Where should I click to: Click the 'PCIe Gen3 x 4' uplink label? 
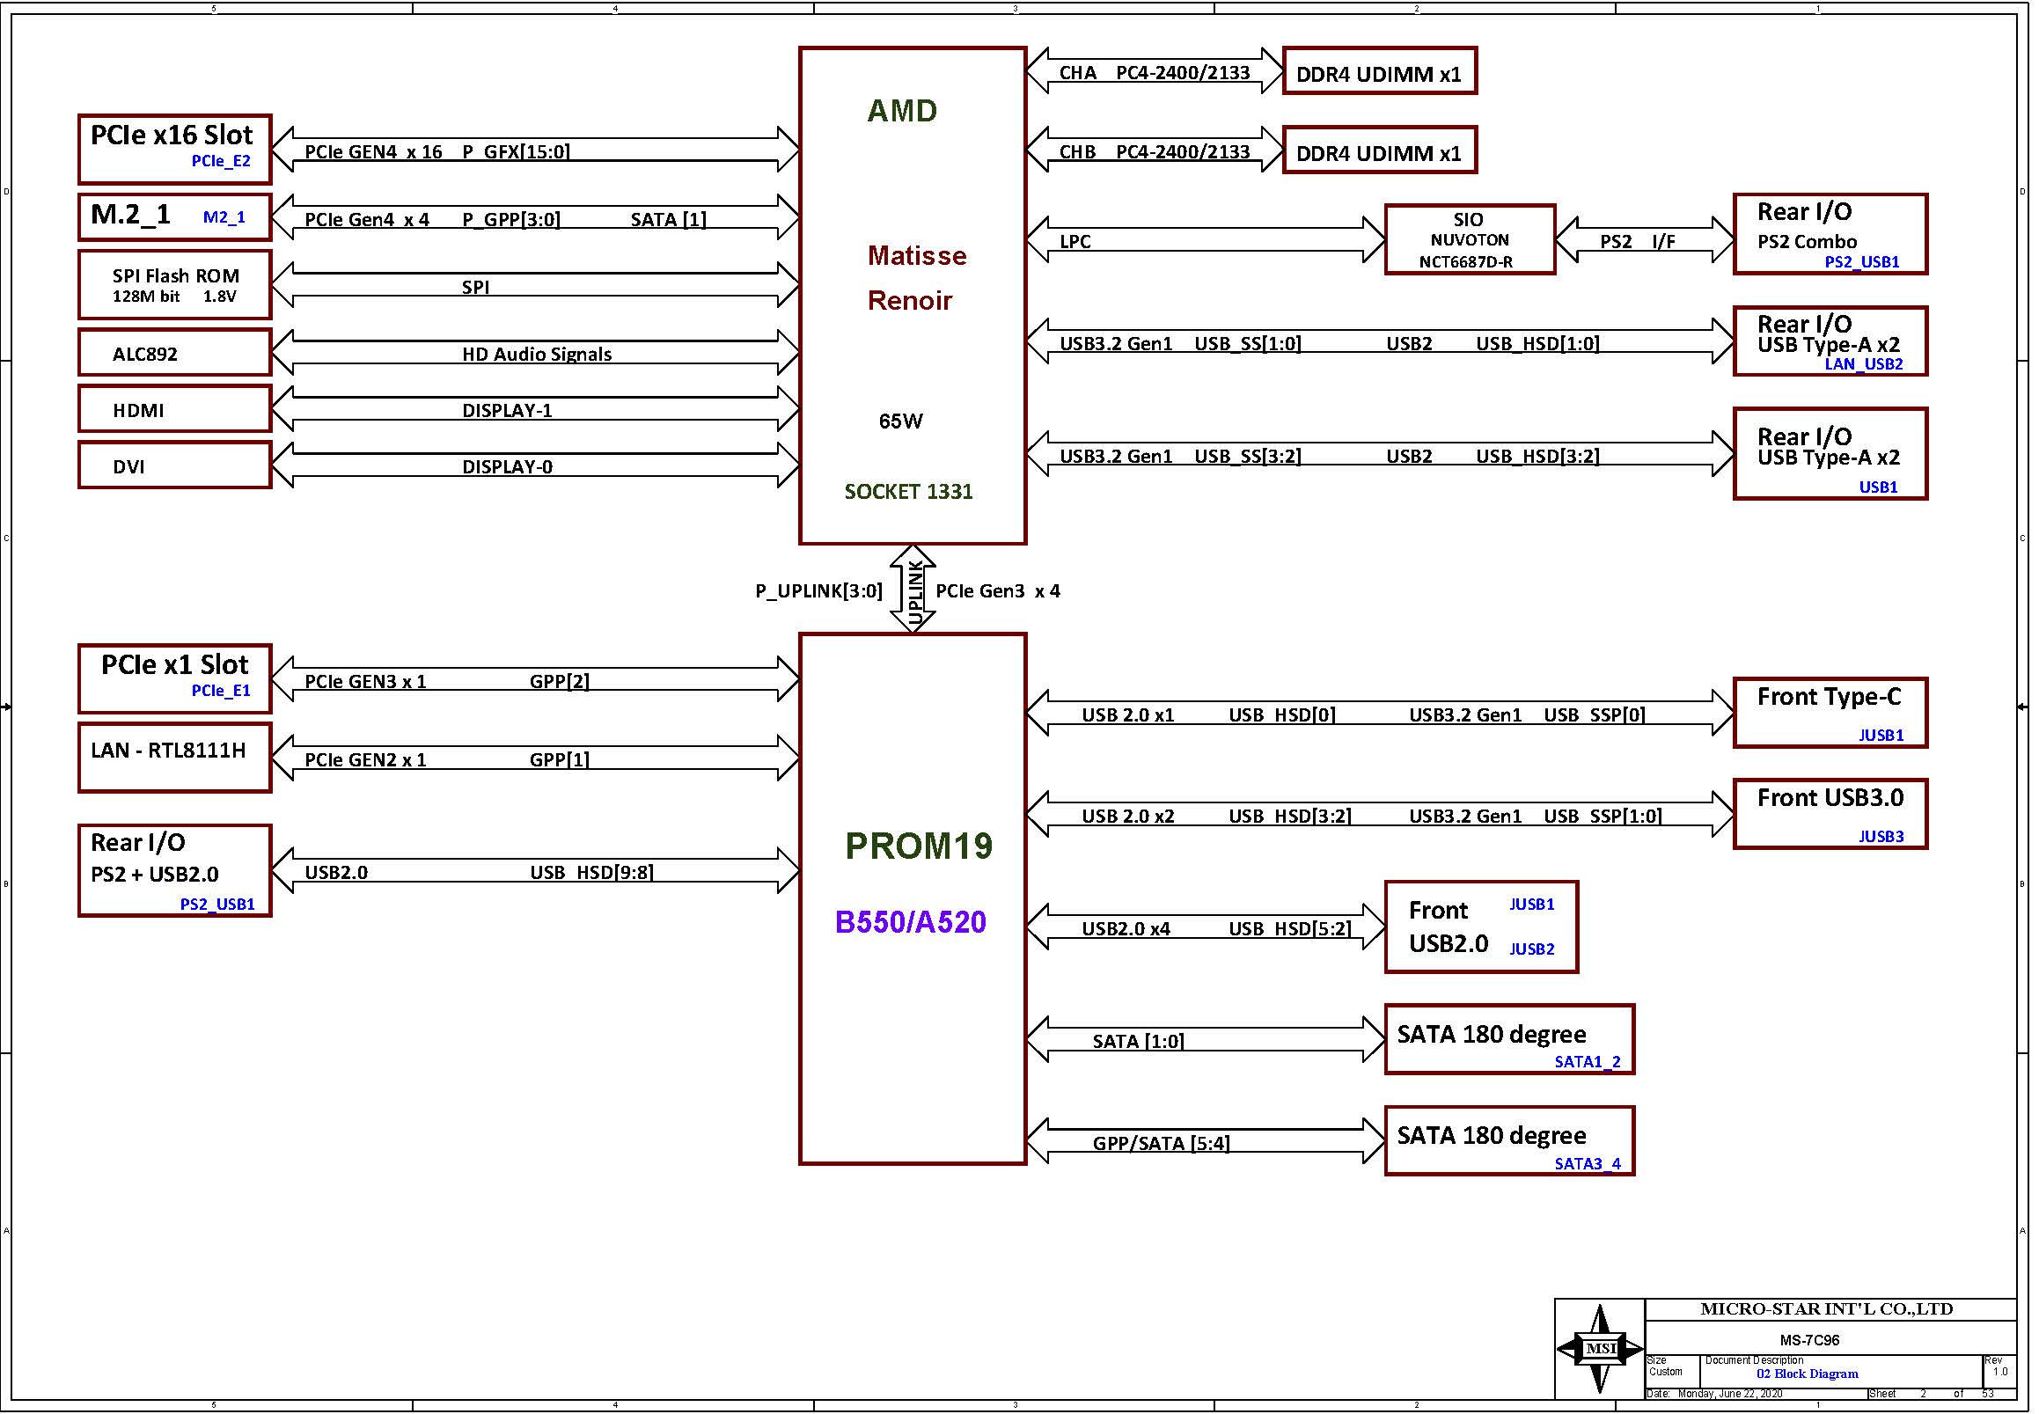click(x=998, y=591)
